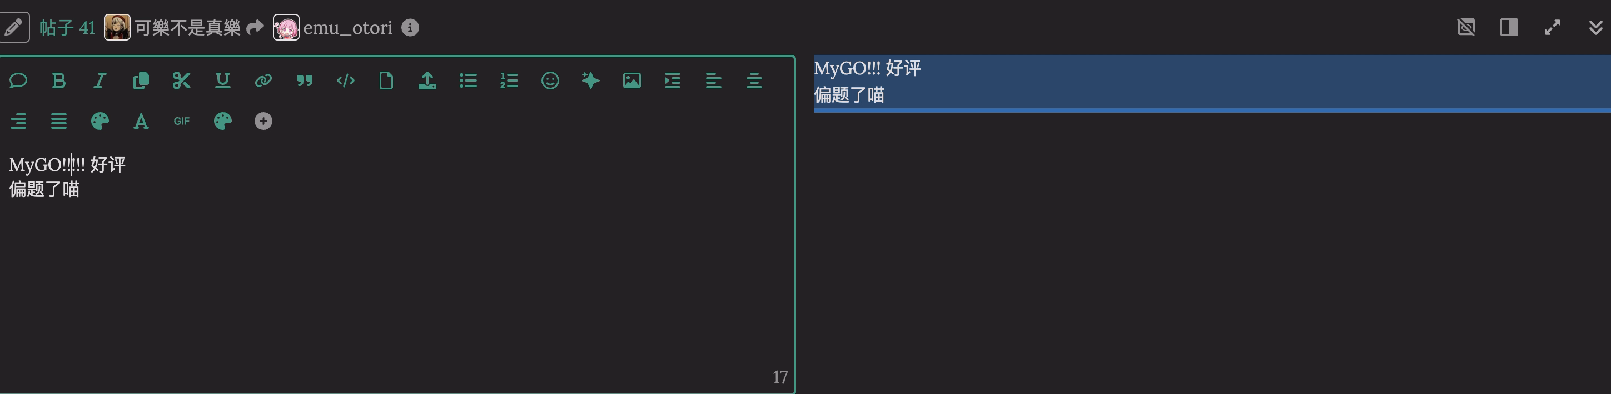Open the emoji smiley picker
1611x394 pixels.
(550, 80)
